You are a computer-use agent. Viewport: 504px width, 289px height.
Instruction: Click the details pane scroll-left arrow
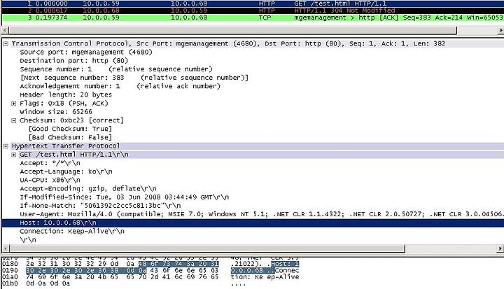click(x=5, y=248)
